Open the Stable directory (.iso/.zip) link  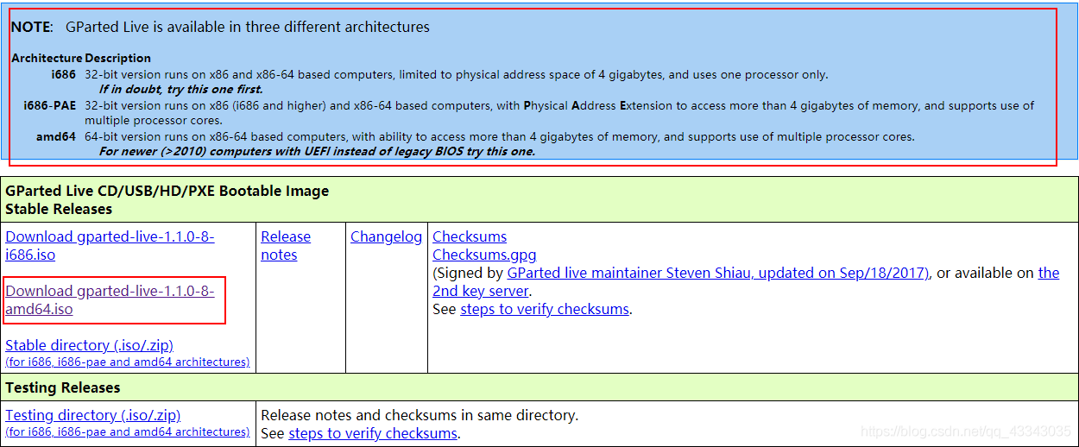pyautogui.click(x=90, y=345)
